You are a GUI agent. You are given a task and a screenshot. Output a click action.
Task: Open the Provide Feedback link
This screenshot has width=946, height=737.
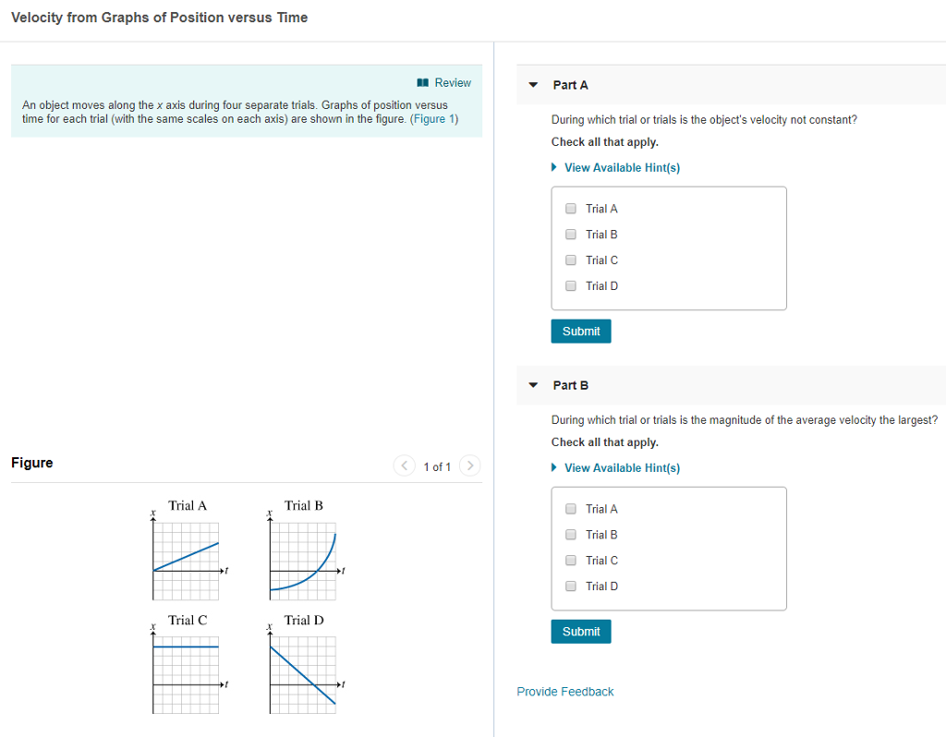coord(564,691)
